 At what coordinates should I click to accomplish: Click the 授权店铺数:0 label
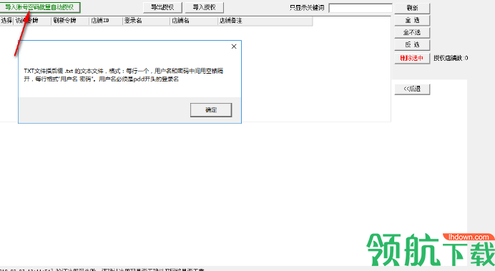point(451,58)
